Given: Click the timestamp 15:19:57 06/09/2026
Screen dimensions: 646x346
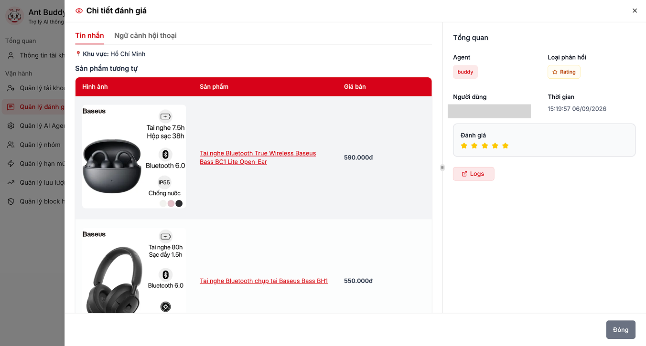Looking at the screenshot, I should click(577, 109).
